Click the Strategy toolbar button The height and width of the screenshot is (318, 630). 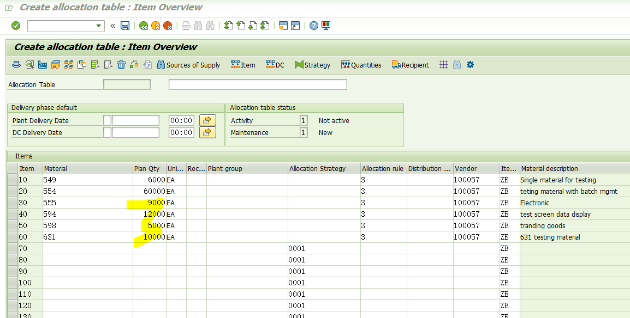[312, 65]
